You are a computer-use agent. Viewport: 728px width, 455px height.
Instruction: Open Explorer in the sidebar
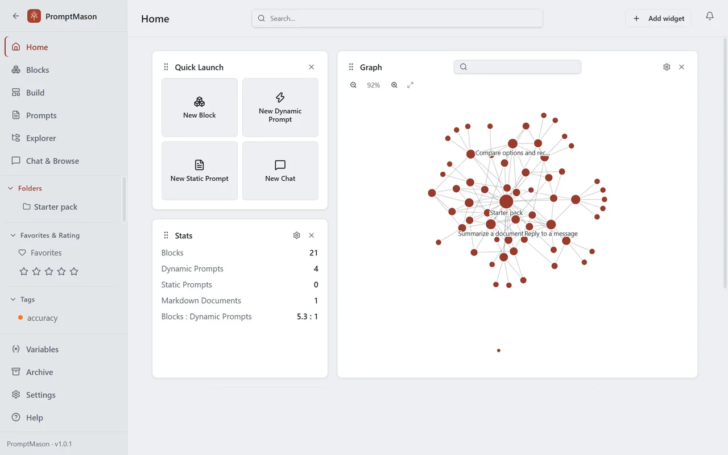63,138
